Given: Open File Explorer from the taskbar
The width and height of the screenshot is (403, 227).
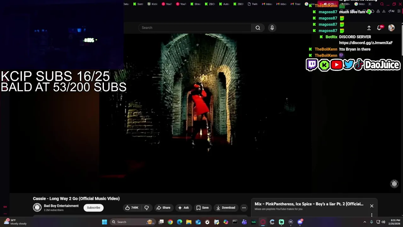Looking at the screenshot, I should pos(189,222).
